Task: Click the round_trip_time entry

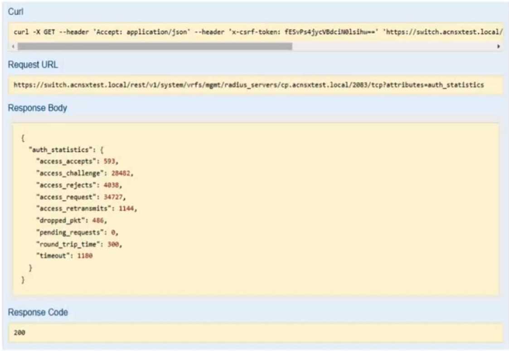Action: click(79, 244)
